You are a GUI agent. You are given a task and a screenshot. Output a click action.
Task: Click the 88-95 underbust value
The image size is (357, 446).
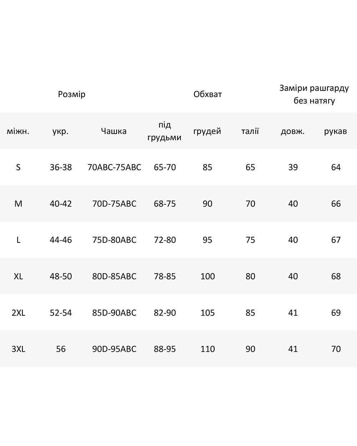coord(165,349)
